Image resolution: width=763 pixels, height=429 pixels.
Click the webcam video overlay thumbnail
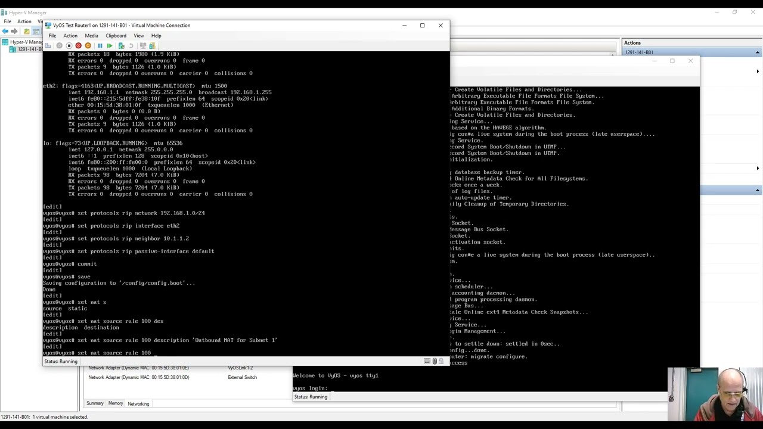pyautogui.click(x=715, y=394)
